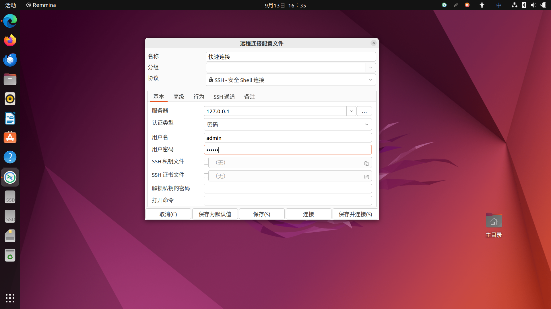This screenshot has width=551, height=309.
Task: Click the SSH 证书文件 (无) file chooser
Action: click(x=290, y=176)
